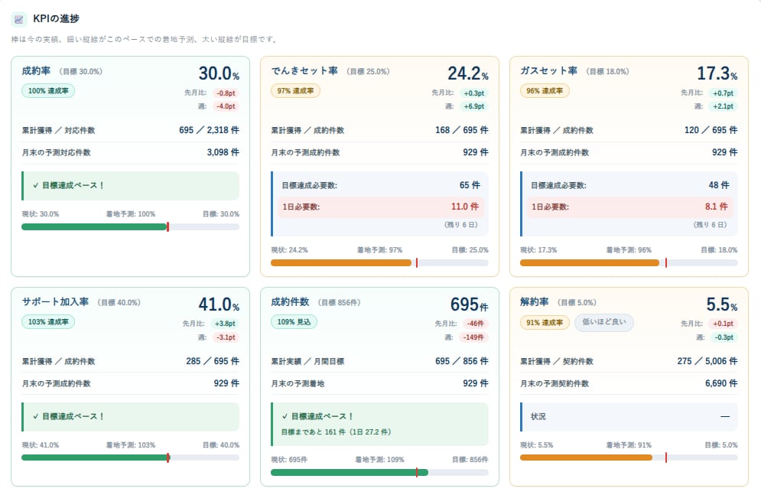Click the -3.1pt weekly chip in サポート加入率
The height and width of the screenshot is (495, 761).
pos(226,337)
